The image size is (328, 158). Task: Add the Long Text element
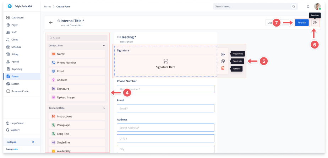(x=77, y=134)
